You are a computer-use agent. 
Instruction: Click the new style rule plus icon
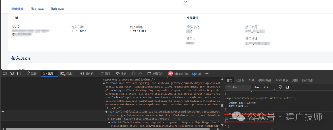coord(273,87)
